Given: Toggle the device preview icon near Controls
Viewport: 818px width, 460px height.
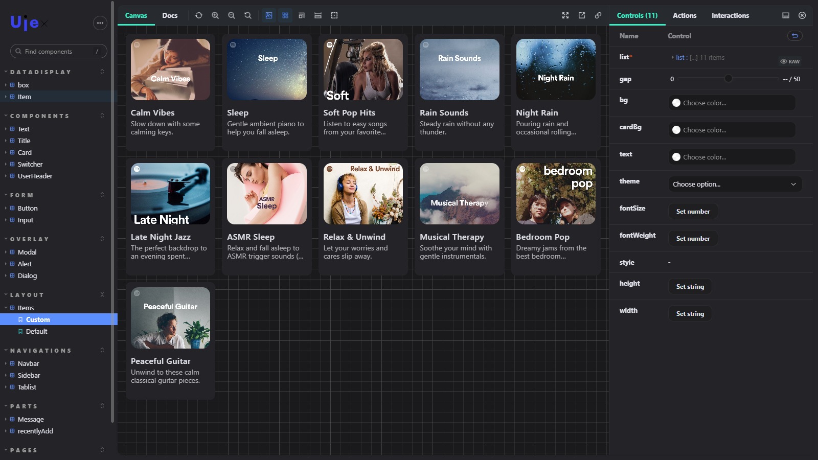Looking at the screenshot, I should tap(785, 15).
